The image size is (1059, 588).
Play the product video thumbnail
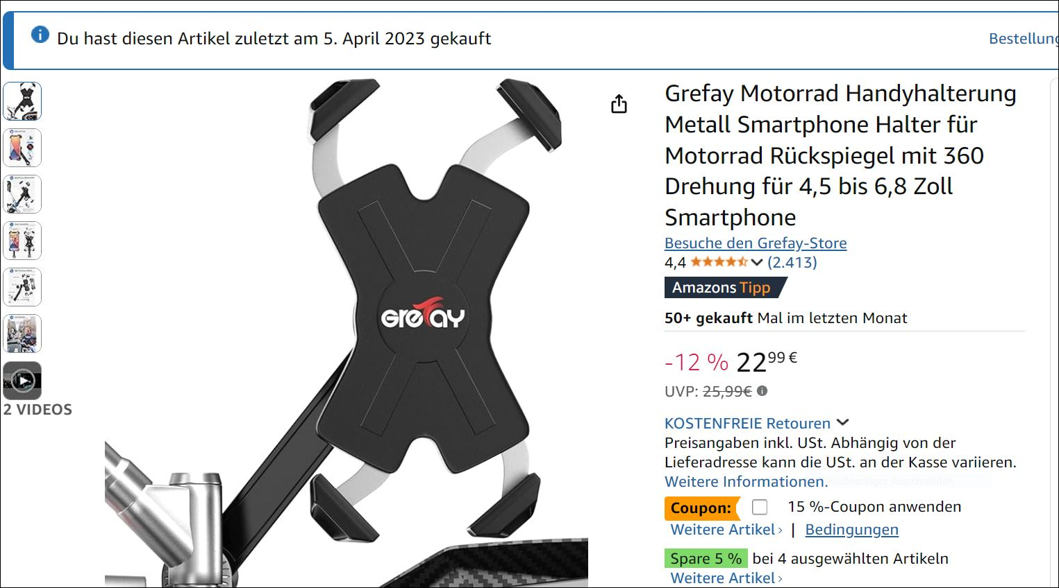pos(22,381)
